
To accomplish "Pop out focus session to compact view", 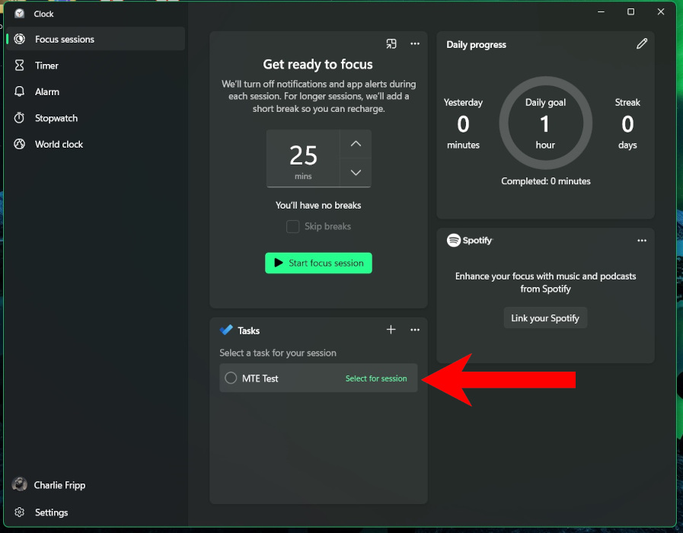I will [391, 44].
